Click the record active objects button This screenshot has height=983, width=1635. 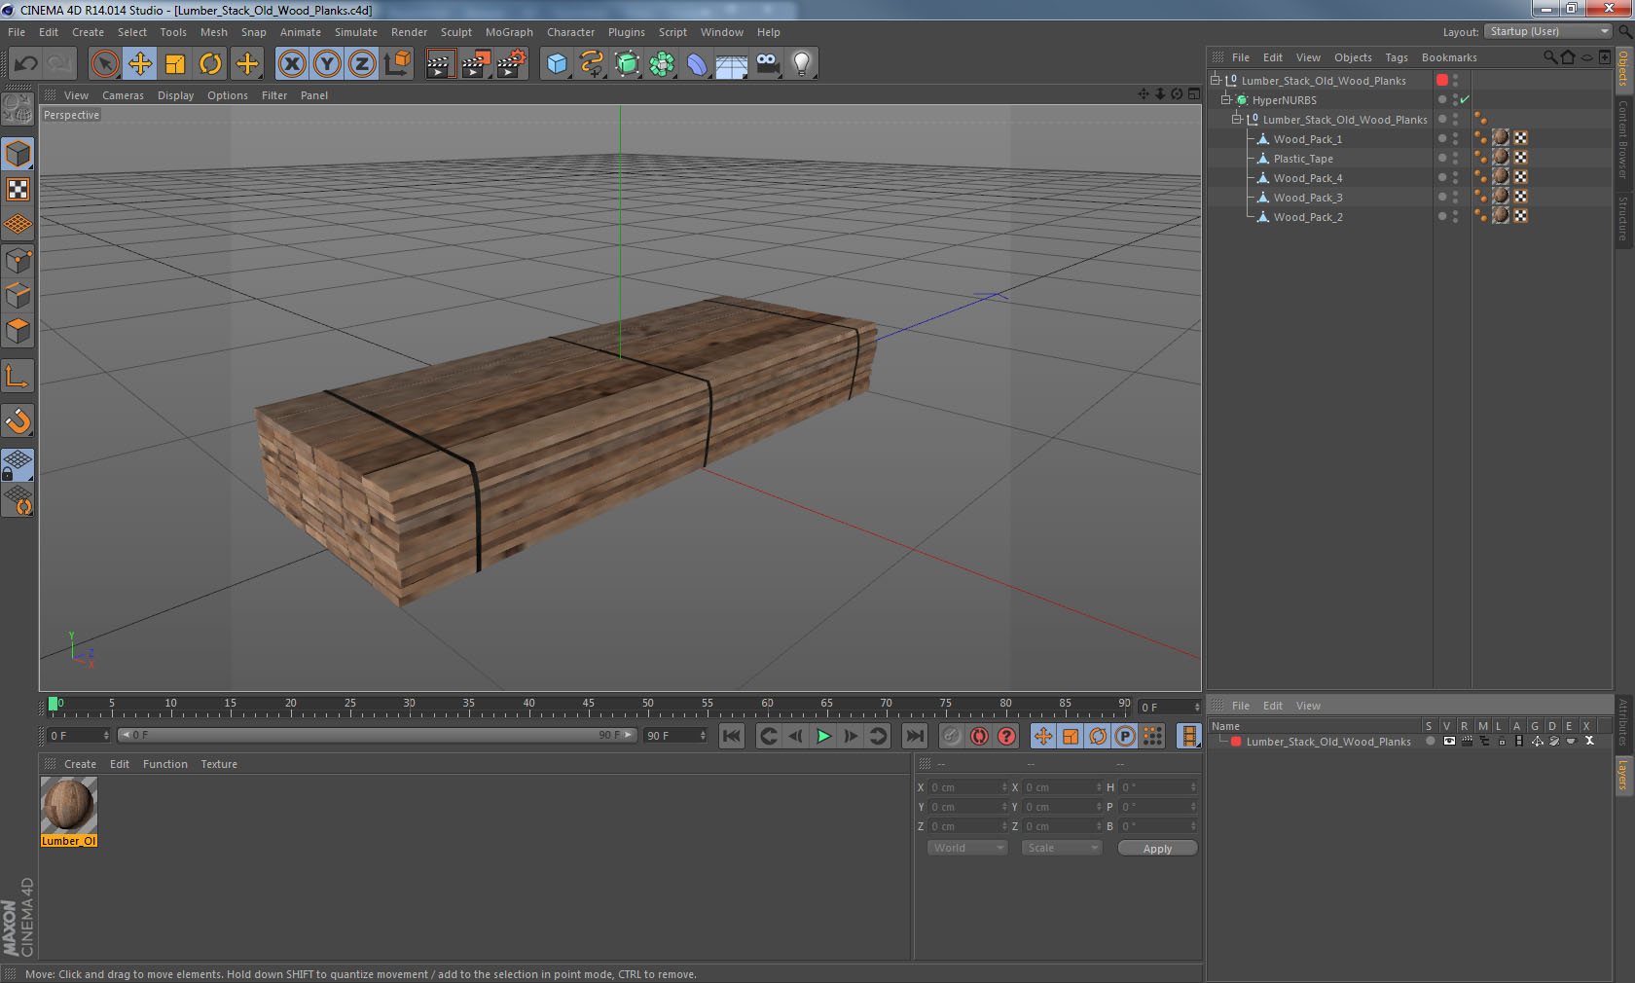point(952,736)
